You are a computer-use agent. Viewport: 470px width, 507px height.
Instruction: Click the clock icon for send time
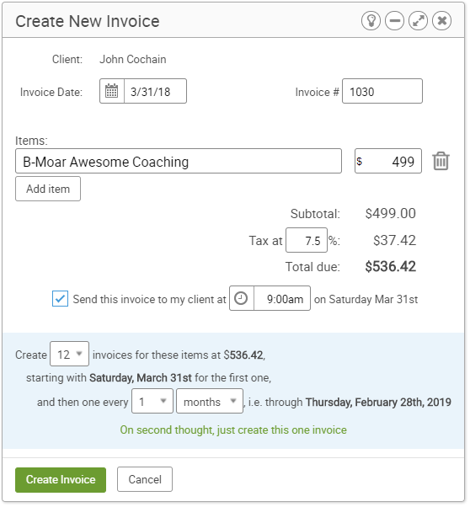(x=241, y=298)
